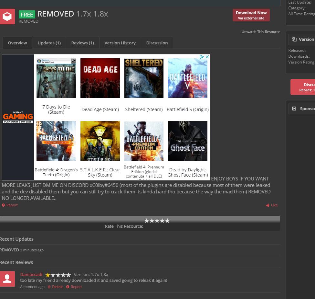
Task: Open the AdChoices triangle icon
Action: point(202,57)
